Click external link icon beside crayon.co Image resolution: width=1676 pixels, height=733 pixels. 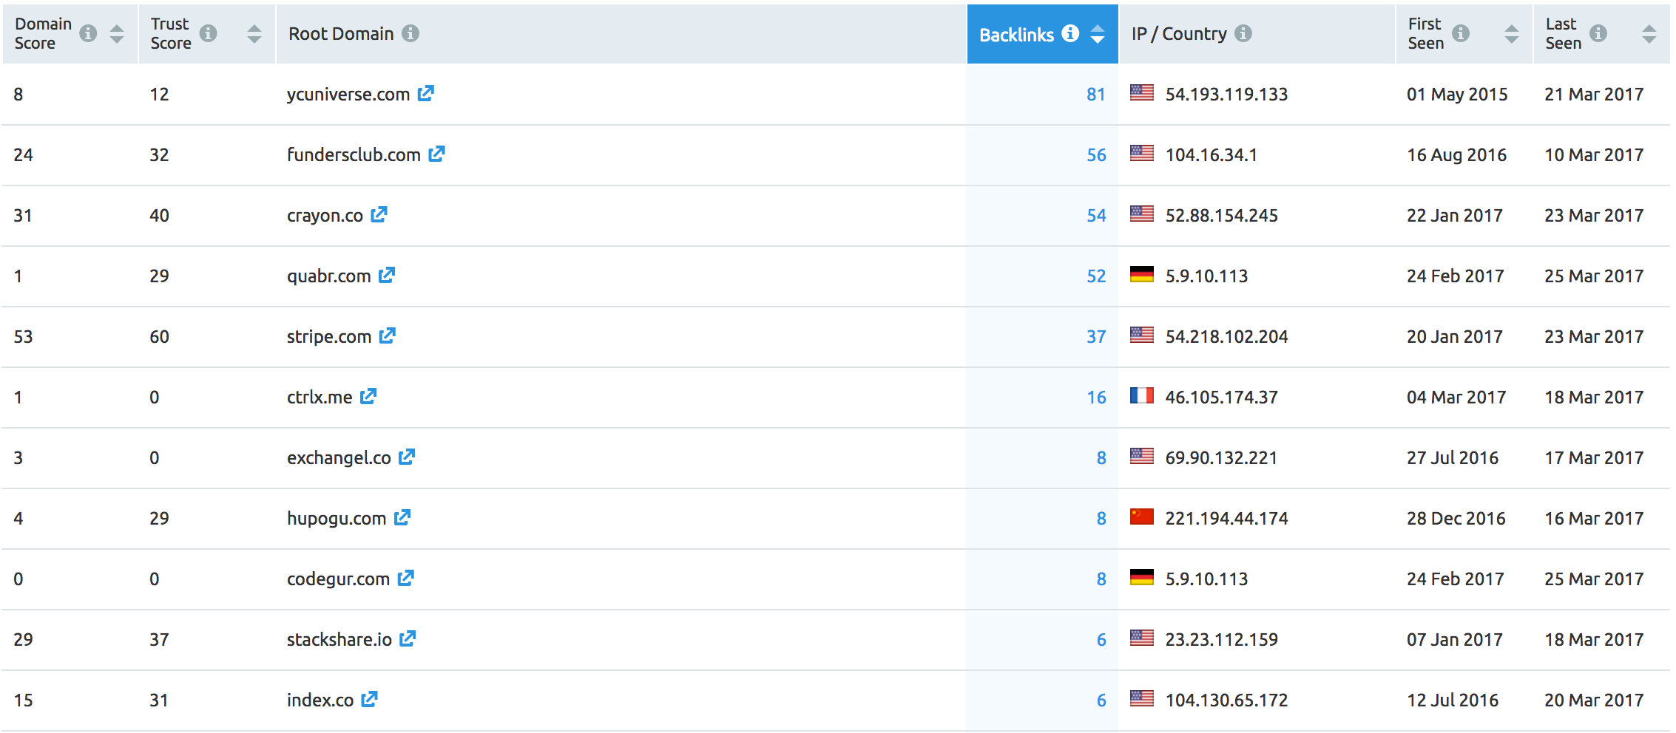tap(379, 215)
